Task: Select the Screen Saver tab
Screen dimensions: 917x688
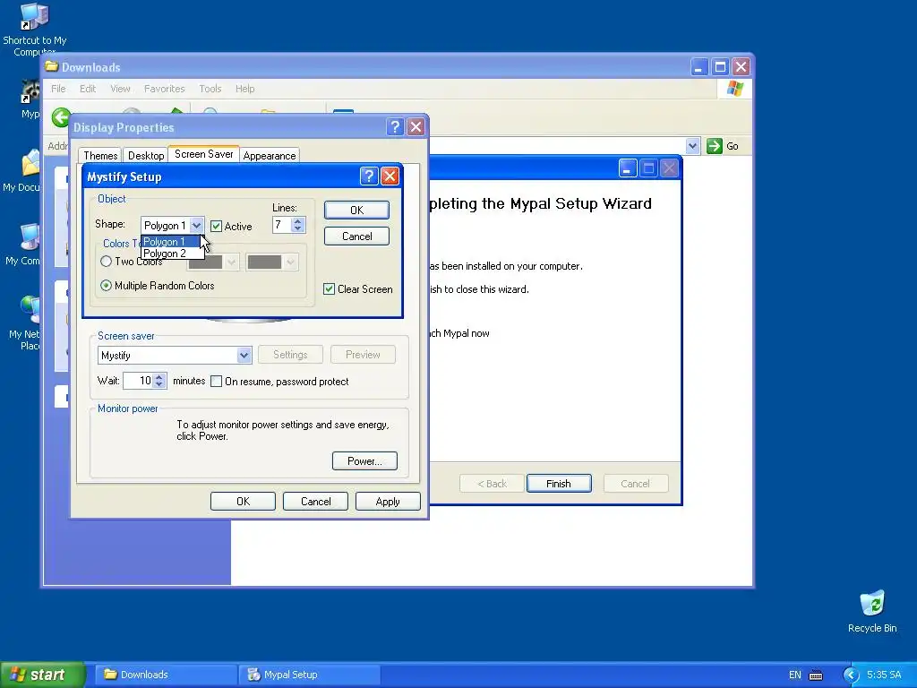Action: 203,154
